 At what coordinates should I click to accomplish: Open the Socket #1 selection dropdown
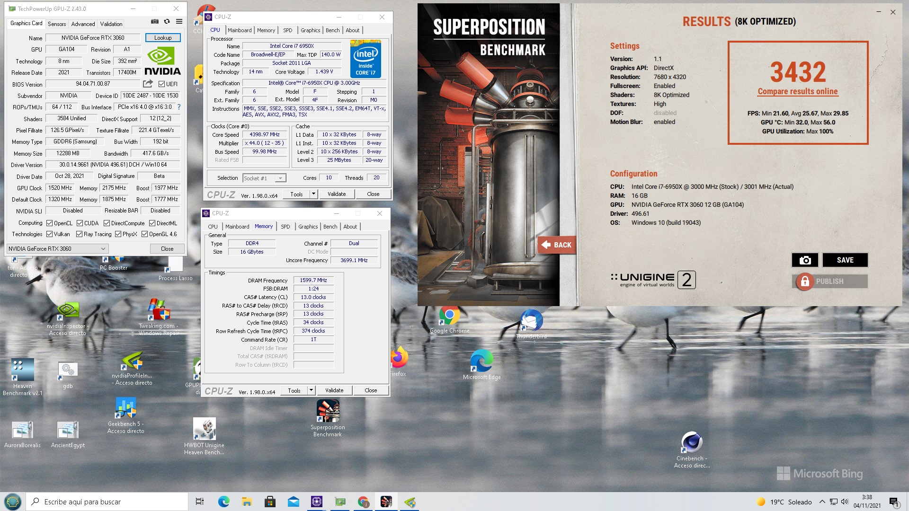(x=280, y=178)
